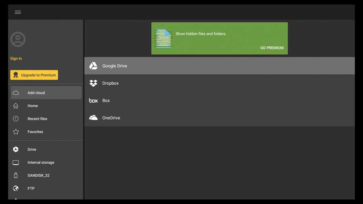Select Dropbox cloud option
This screenshot has width=363, height=204.
(x=219, y=83)
